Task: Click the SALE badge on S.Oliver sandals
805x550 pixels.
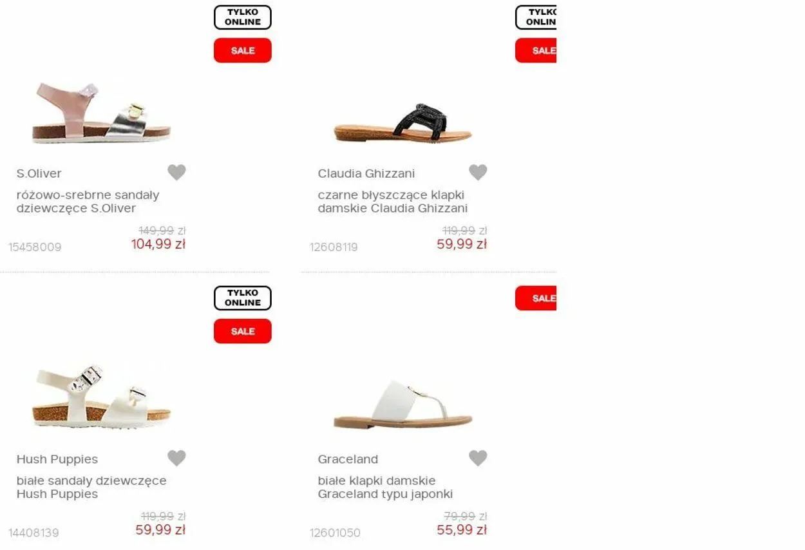Action: (x=243, y=50)
